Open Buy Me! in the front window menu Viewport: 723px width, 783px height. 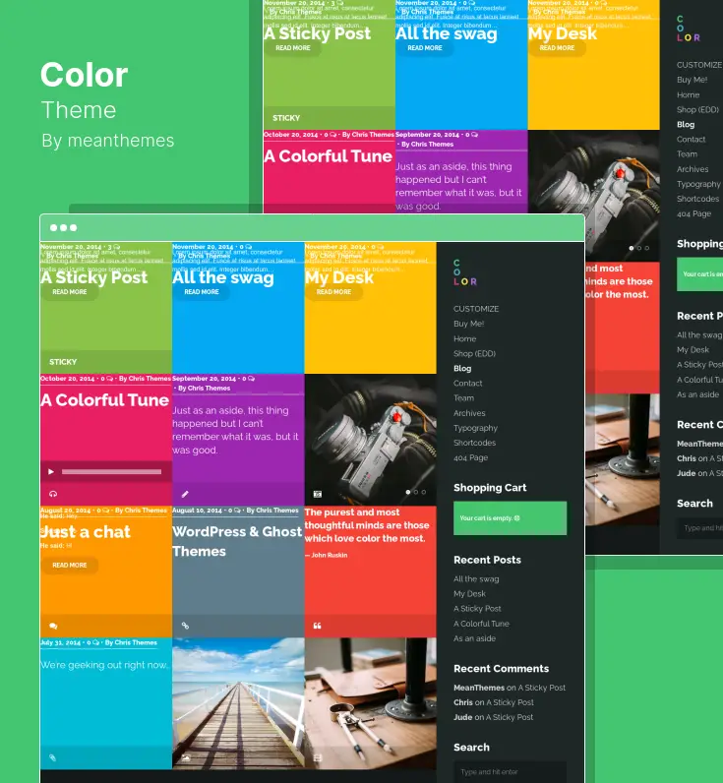click(469, 324)
